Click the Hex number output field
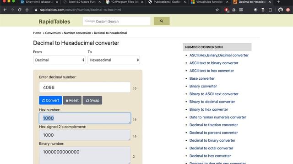The image size is (293, 164). [85, 118]
